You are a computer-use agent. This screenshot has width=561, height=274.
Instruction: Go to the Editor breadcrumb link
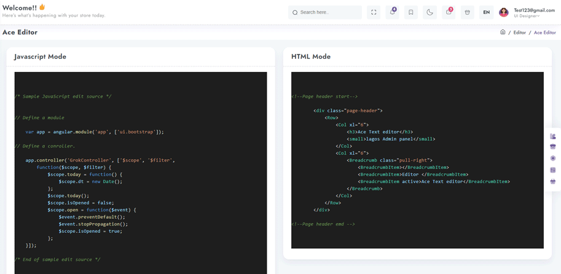(x=519, y=33)
